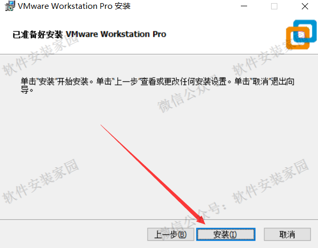Image resolution: width=318 pixels, height=248 pixels.
Task: Click the 软件安装家园 watermark beneath the heading
Action: click(40, 56)
